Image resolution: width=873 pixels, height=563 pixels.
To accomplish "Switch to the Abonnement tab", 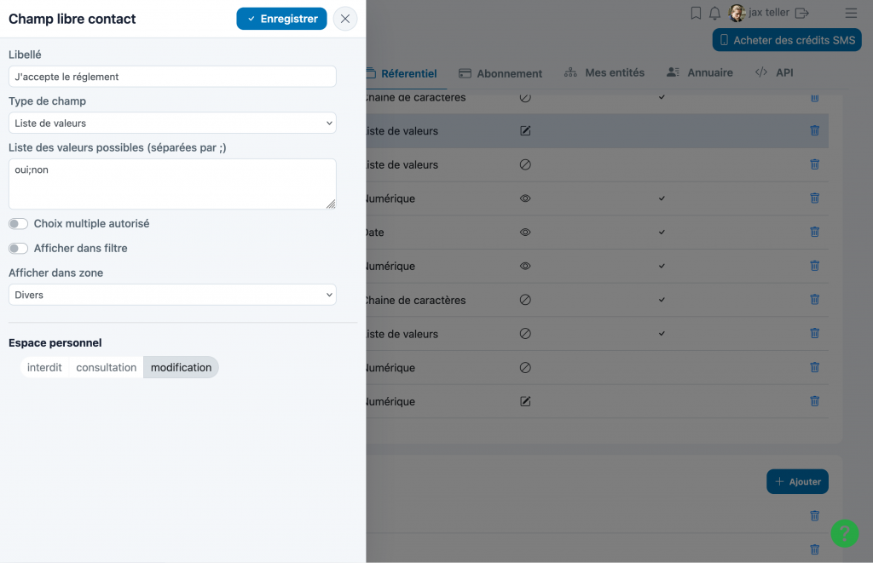I will 500,73.
